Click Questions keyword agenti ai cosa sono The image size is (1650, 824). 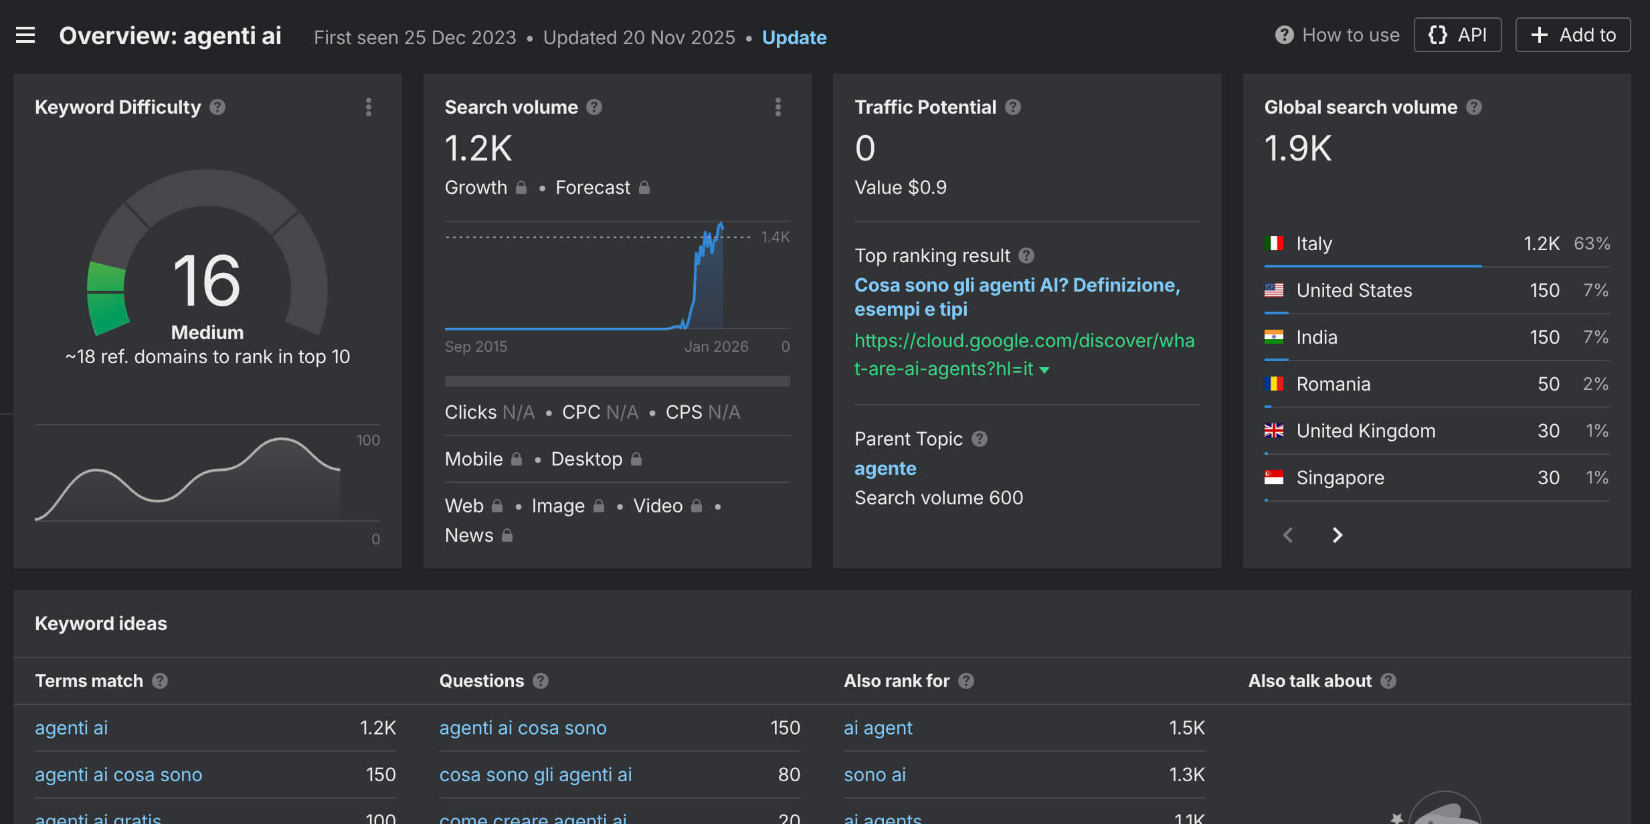(523, 728)
